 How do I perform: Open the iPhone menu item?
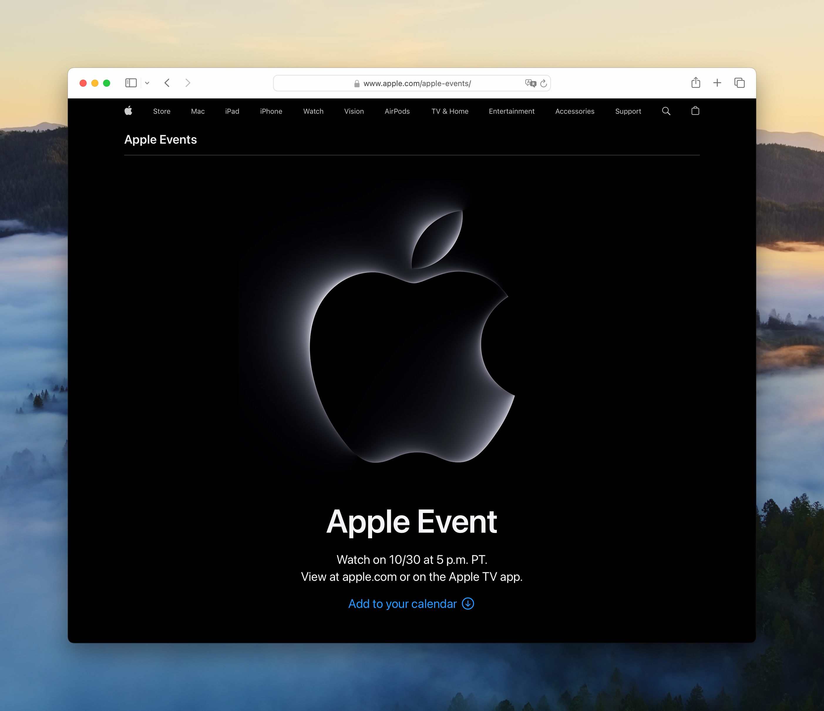pos(271,111)
